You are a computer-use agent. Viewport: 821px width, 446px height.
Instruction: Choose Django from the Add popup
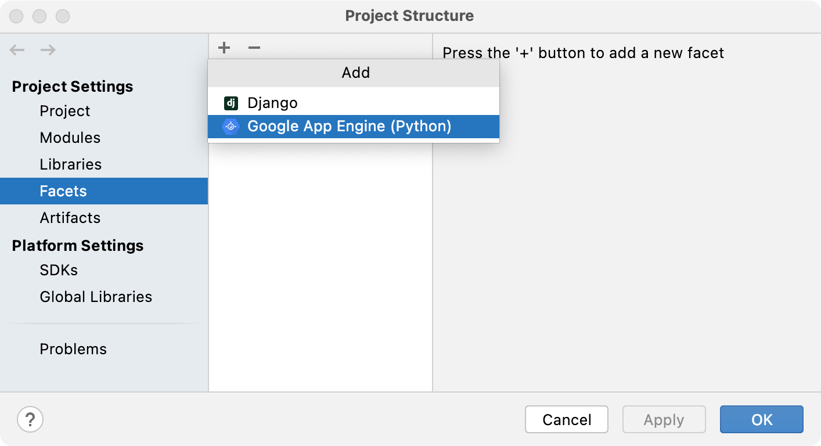coord(354,103)
